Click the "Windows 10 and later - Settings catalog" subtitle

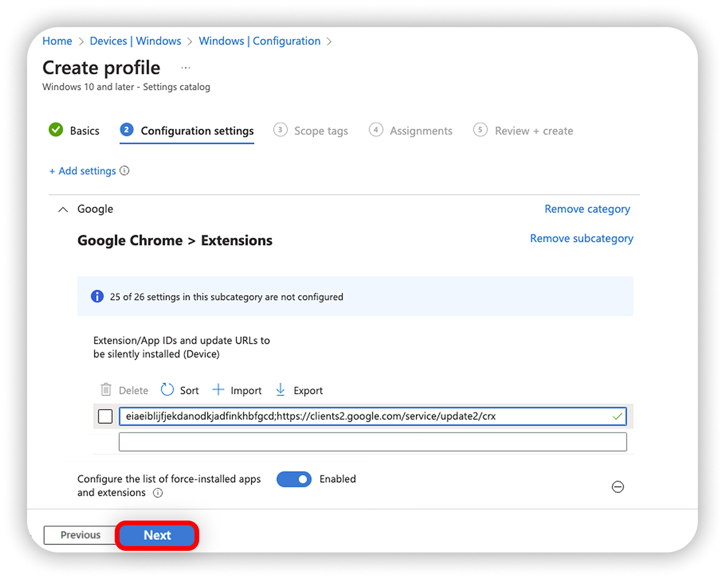[x=126, y=86]
